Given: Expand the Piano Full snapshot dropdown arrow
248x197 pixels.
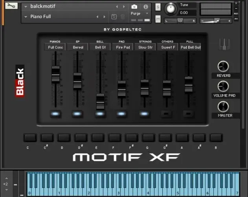Looking at the screenshot, I should click(x=26, y=17).
